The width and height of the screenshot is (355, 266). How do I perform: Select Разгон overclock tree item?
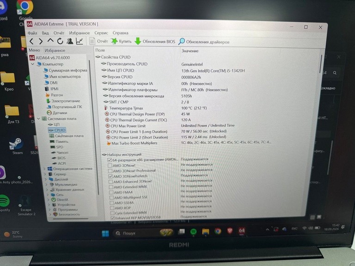pos(55,95)
